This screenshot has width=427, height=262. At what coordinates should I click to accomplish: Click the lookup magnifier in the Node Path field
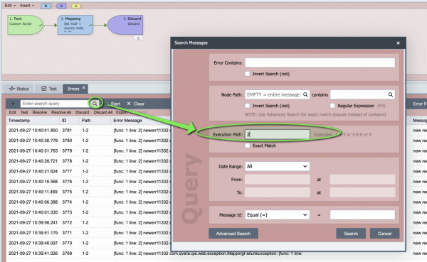(x=305, y=94)
